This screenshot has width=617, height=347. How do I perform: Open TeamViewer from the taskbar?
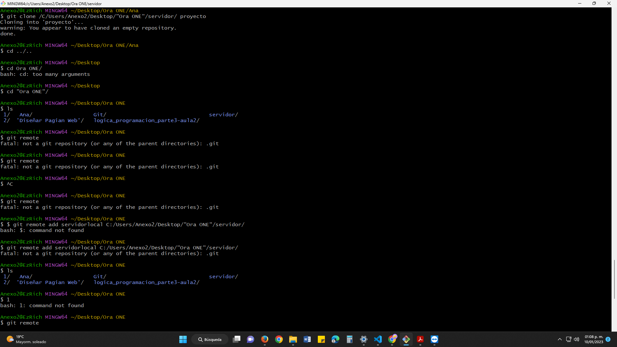tap(434, 339)
